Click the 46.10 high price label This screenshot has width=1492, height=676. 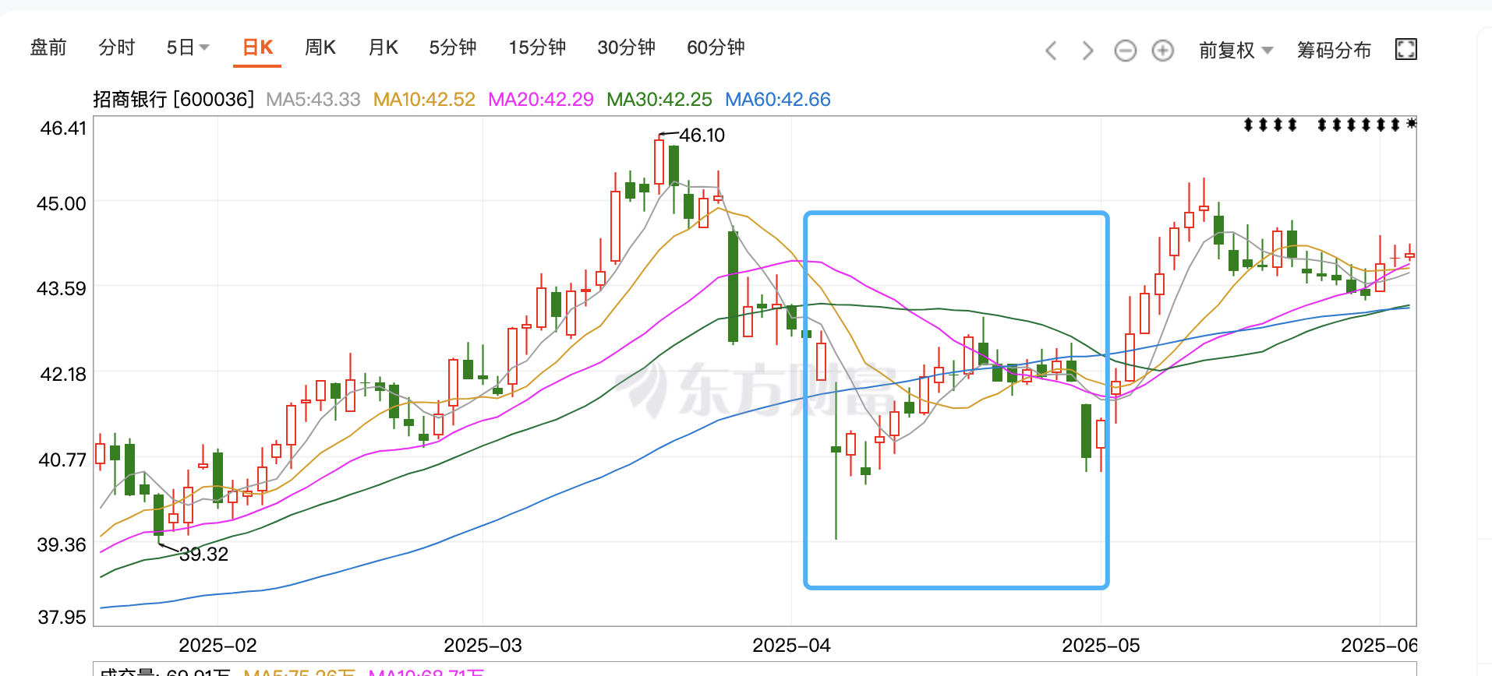click(702, 136)
